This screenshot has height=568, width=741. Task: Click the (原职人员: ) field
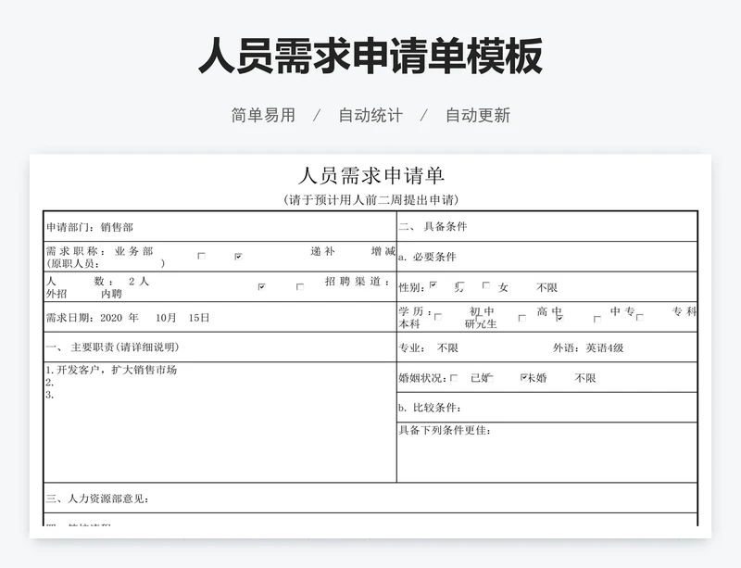tap(106, 264)
